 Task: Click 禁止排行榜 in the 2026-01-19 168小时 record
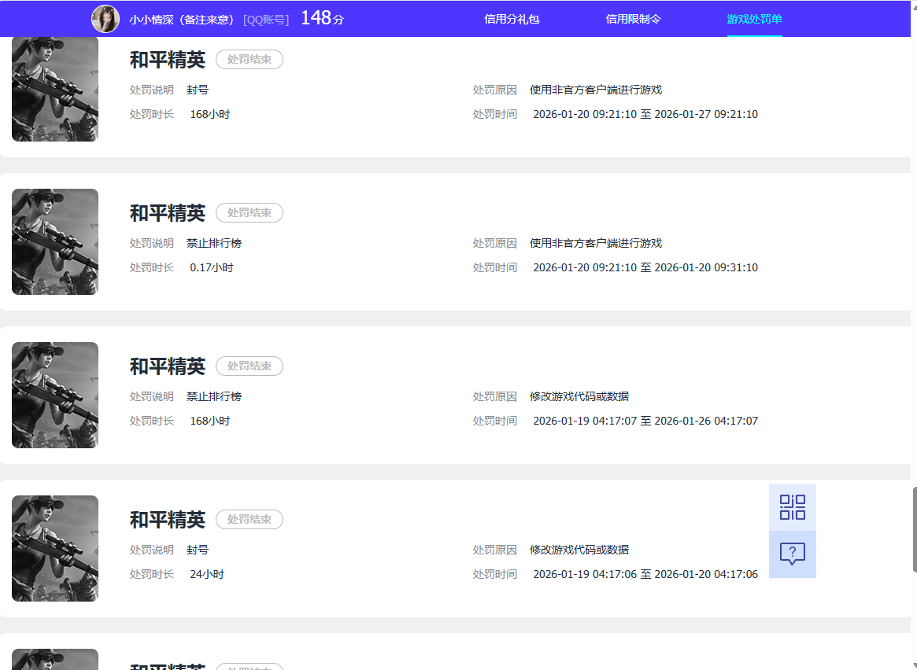(x=214, y=396)
